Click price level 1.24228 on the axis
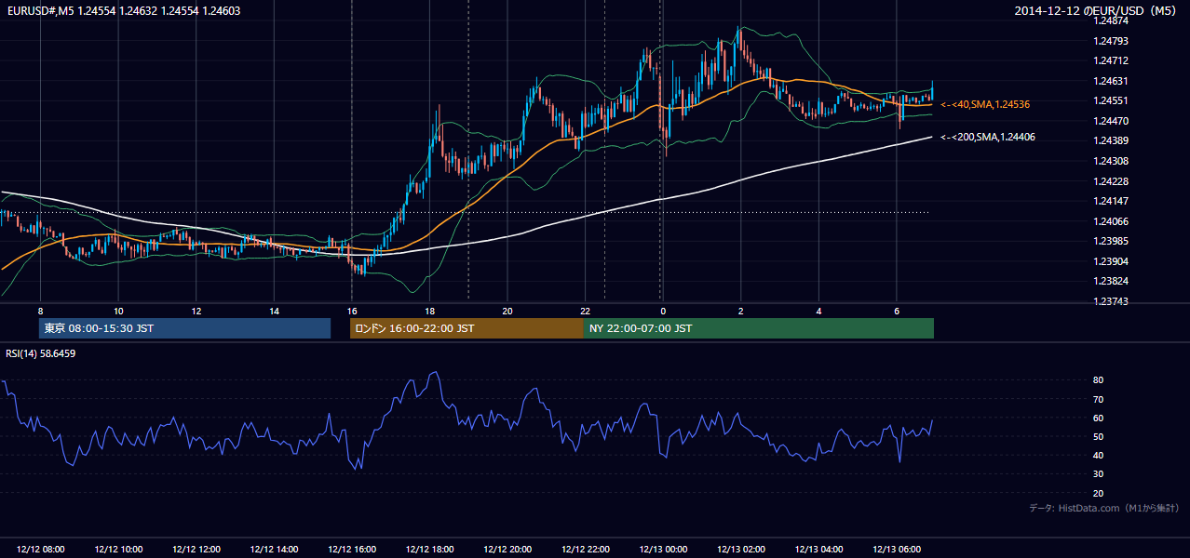 pyautogui.click(x=1110, y=181)
